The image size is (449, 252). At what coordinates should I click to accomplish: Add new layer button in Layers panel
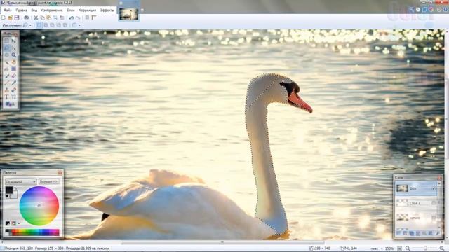click(398, 234)
